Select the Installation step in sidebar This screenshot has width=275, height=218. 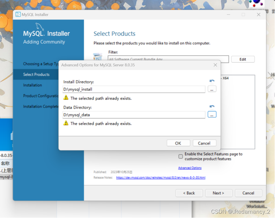[32, 85]
